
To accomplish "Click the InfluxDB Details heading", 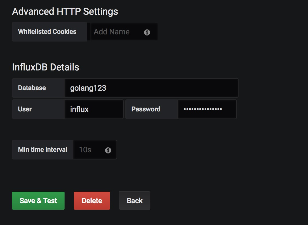I will coord(46,67).
